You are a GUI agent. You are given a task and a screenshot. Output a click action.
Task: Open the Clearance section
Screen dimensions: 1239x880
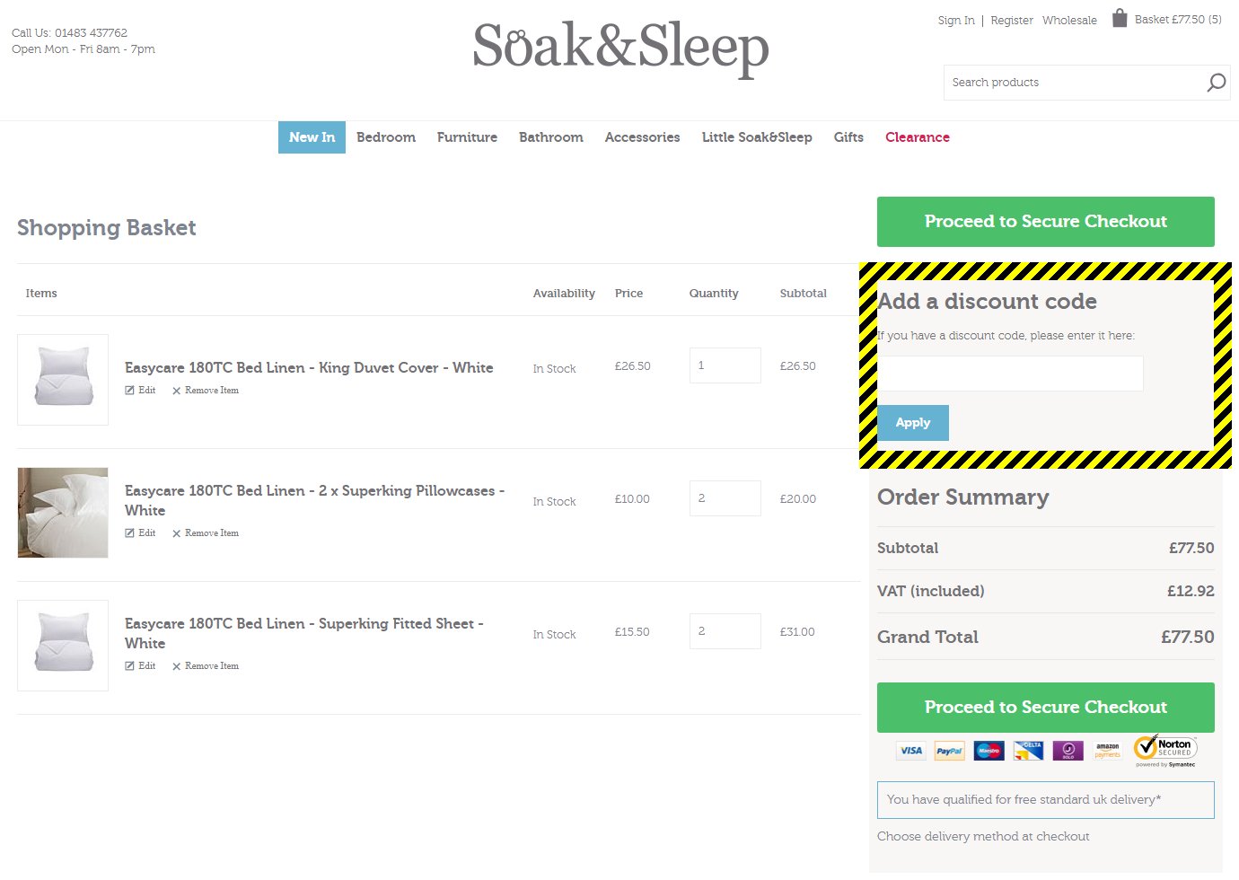tap(917, 136)
